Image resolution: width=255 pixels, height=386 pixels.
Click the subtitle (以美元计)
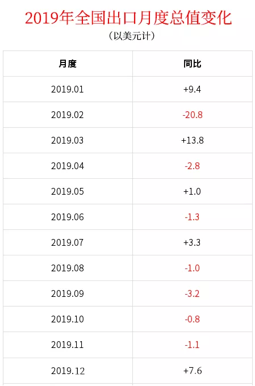coord(132,36)
